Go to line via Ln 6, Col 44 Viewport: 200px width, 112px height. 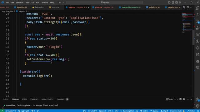coord(92,111)
